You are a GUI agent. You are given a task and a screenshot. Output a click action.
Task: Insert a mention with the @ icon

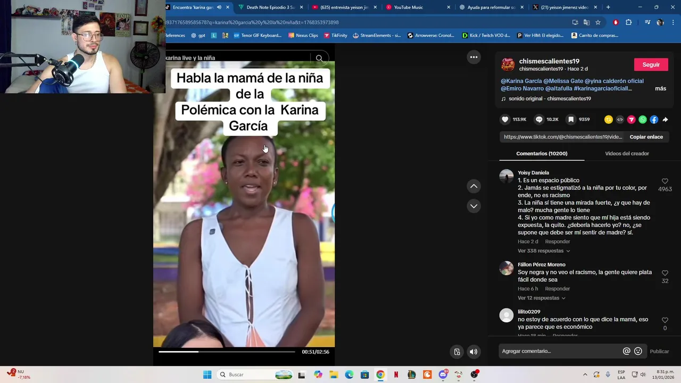click(x=626, y=351)
